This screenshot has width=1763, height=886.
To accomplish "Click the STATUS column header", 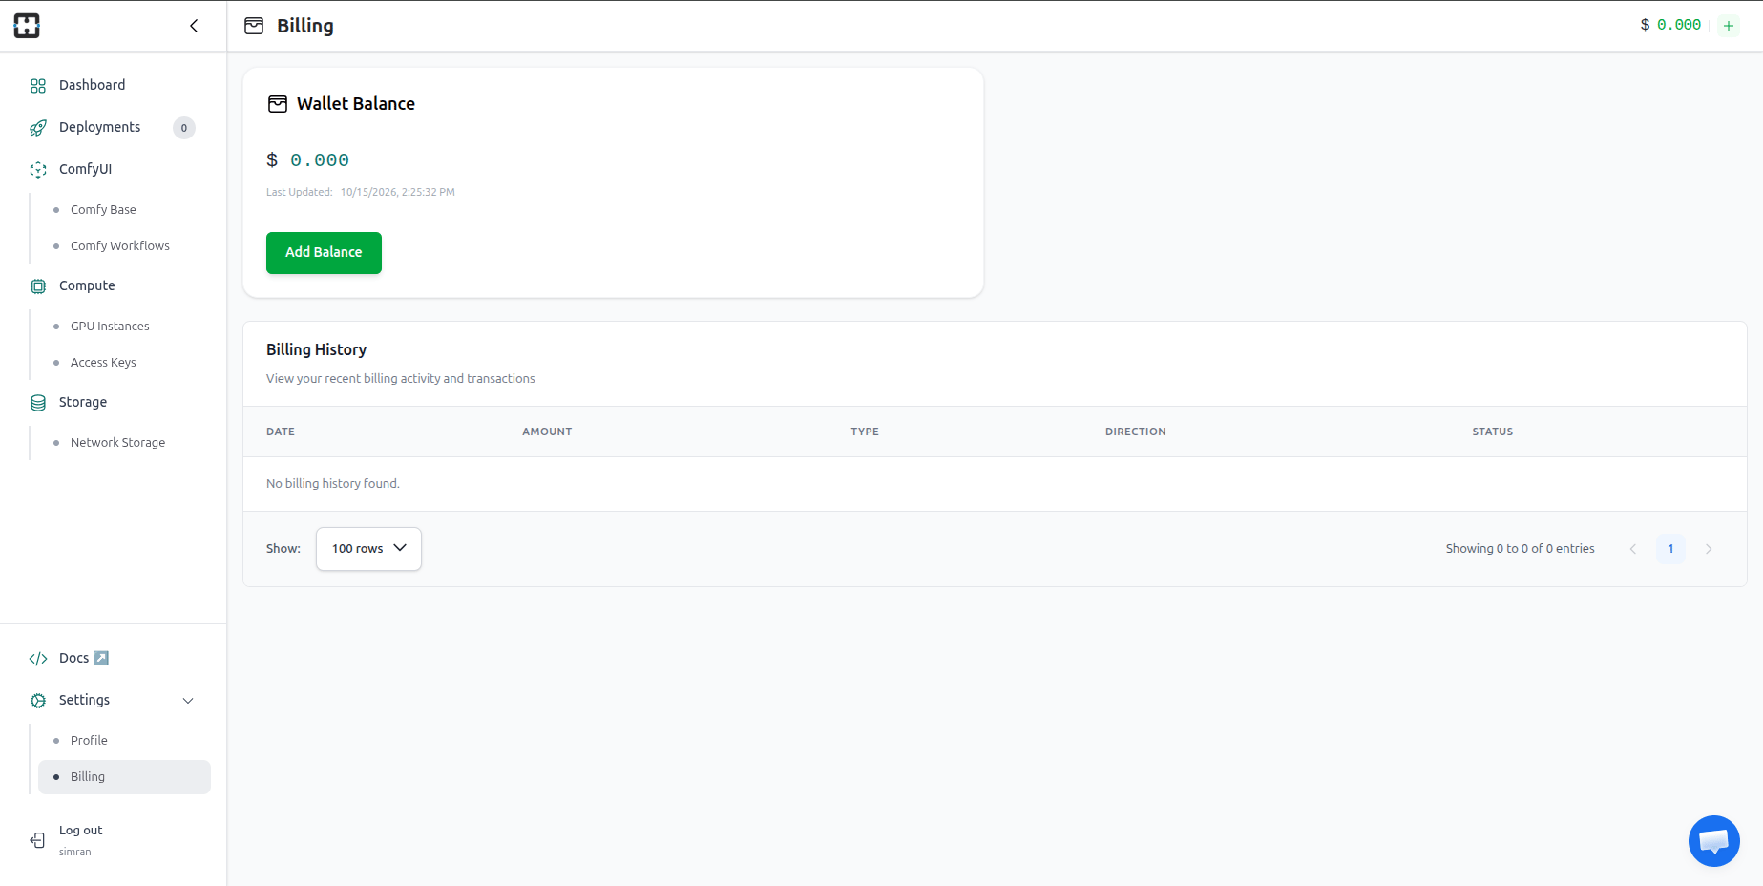I will (1493, 432).
